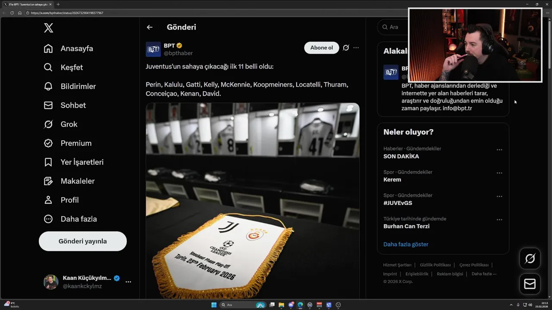
Task: Open Imprint footer link
Action: [390, 274]
